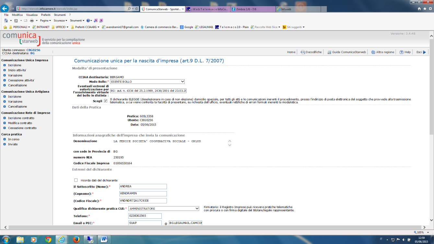
Task: Click the Read mail icon in command bar
Action: [x=26, y=20]
